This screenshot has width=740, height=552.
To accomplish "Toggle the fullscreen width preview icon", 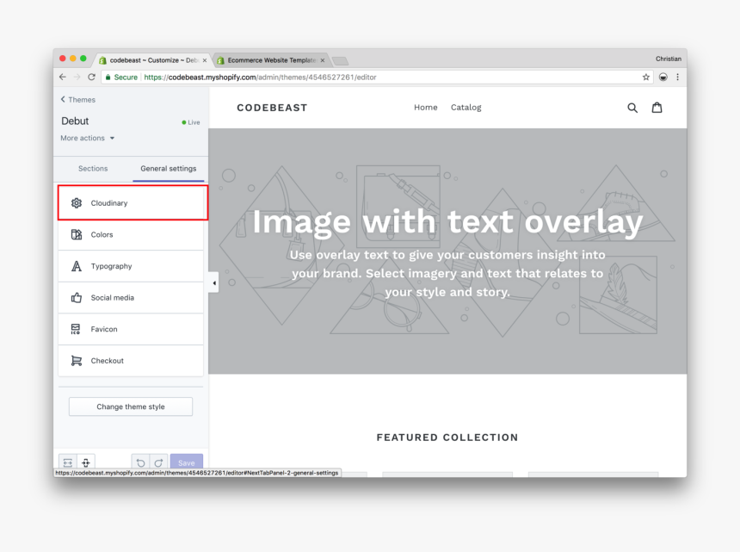I will (67, 462).
